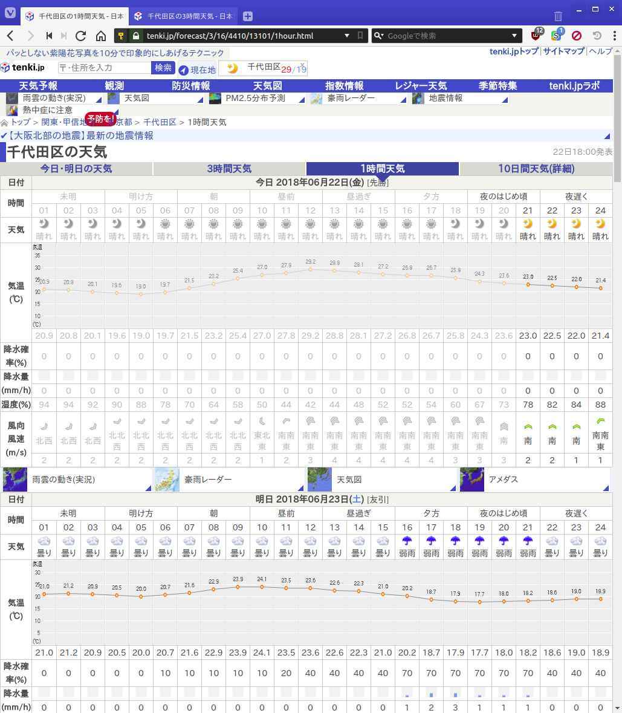Click the browser forward arrow

[30, 36]
